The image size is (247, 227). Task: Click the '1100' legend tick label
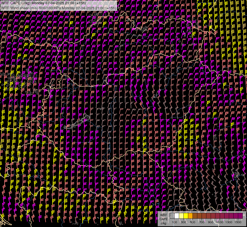point(220,222)
